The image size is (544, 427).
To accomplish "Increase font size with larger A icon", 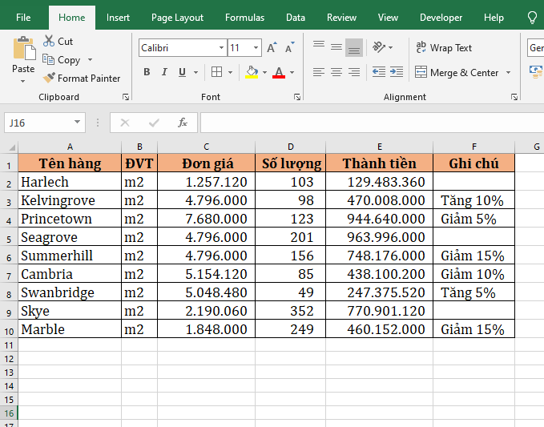I will tap(272, 48).
